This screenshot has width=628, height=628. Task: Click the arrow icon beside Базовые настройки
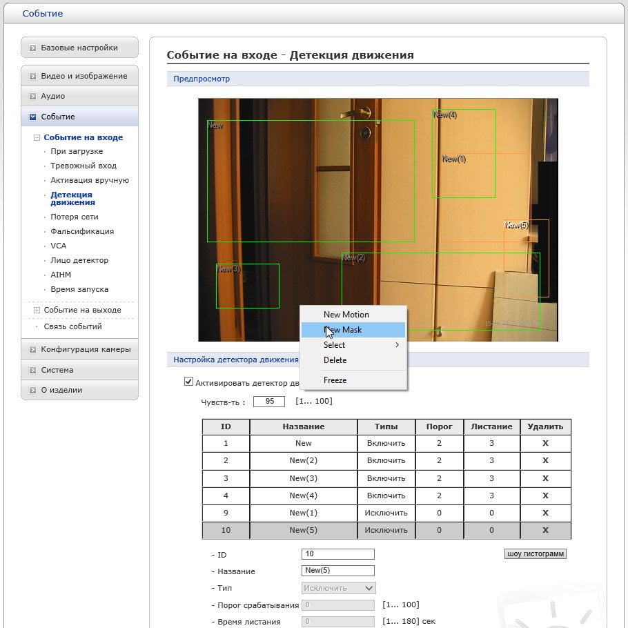click(33, 48)
